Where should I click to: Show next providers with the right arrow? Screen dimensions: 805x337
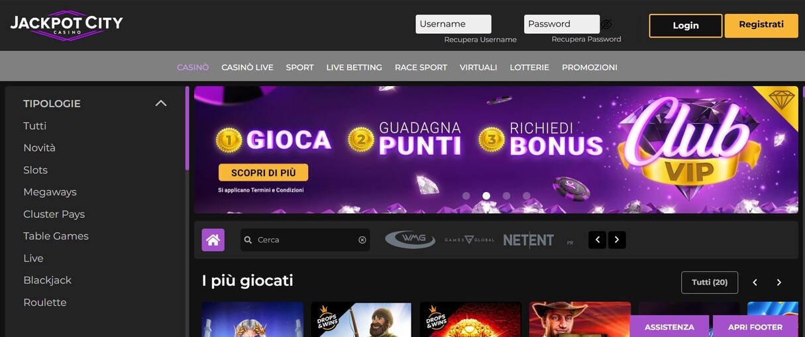617,240
